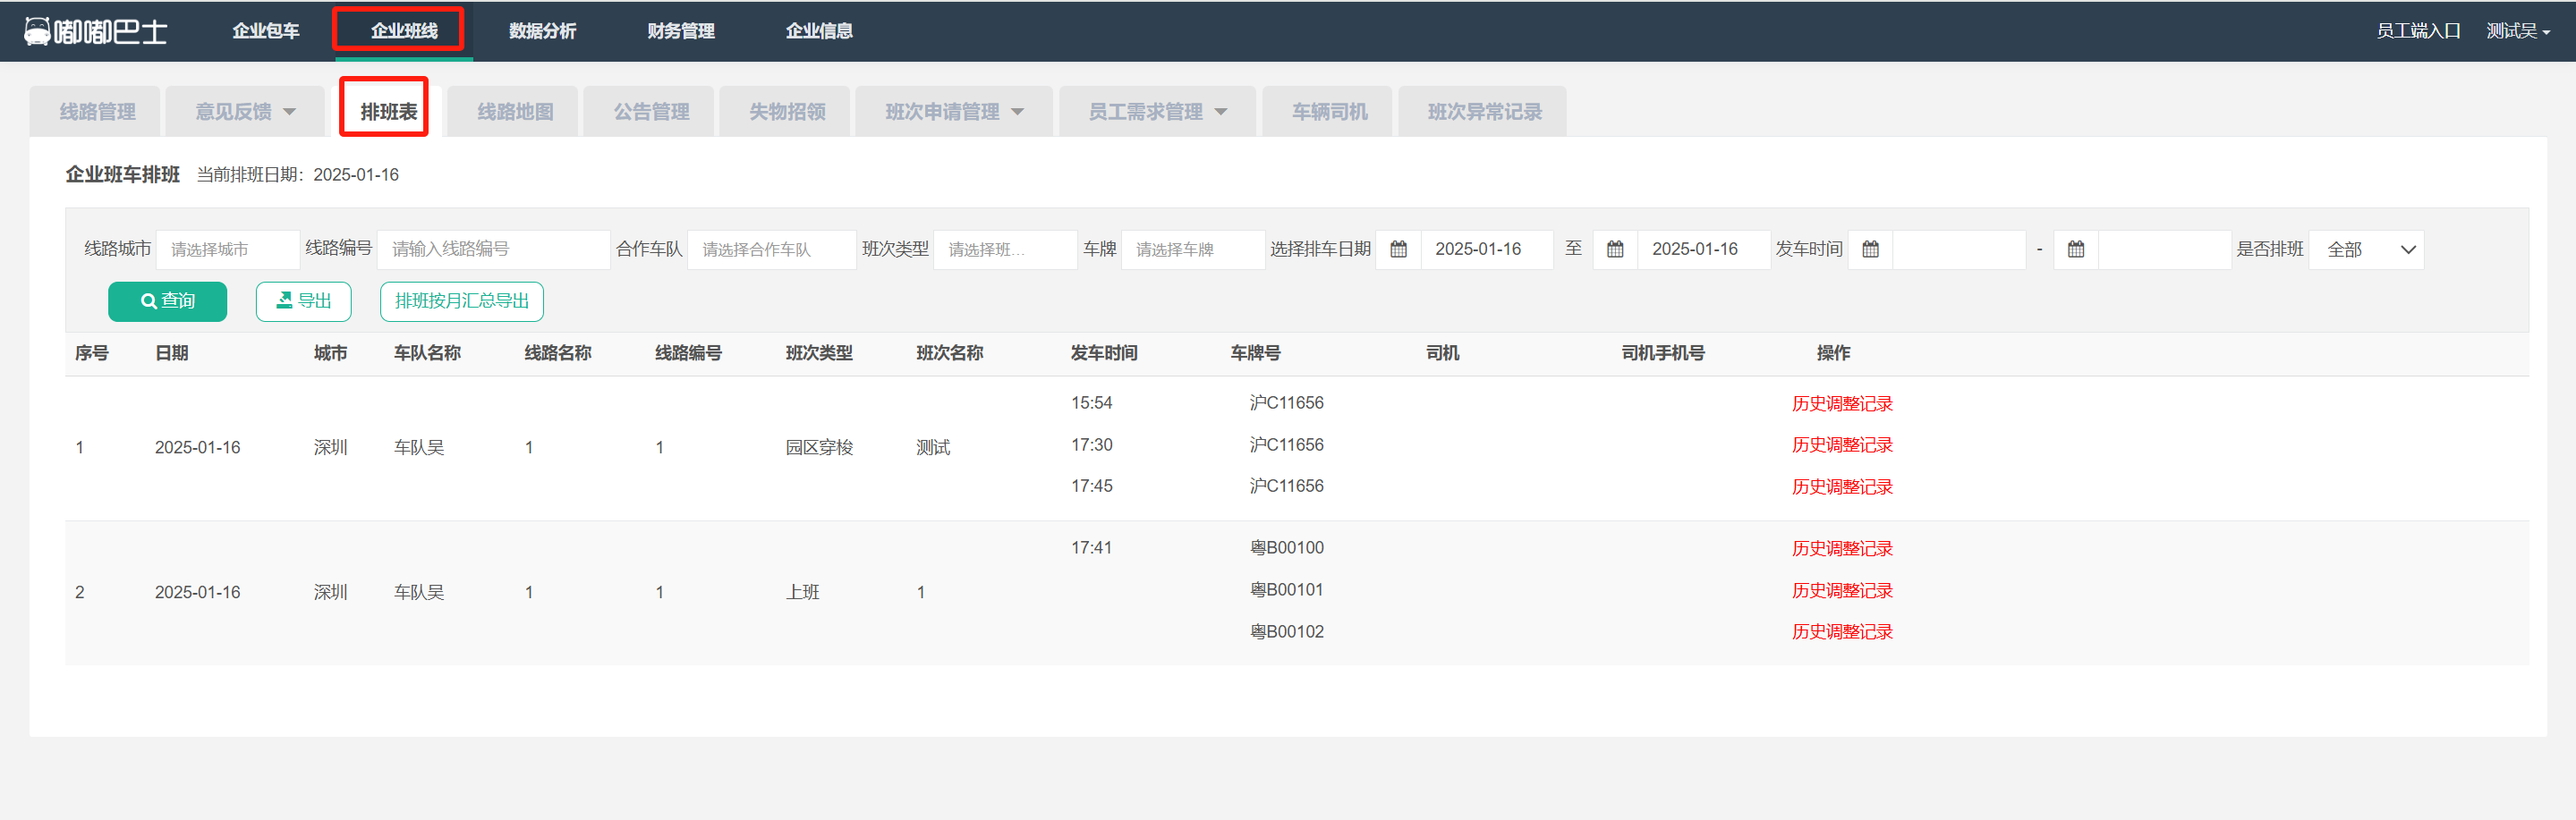This screenshot has height=820, width=2576.
Task: Go to the 班次异常记录 tab
Action: [1483, 112]
